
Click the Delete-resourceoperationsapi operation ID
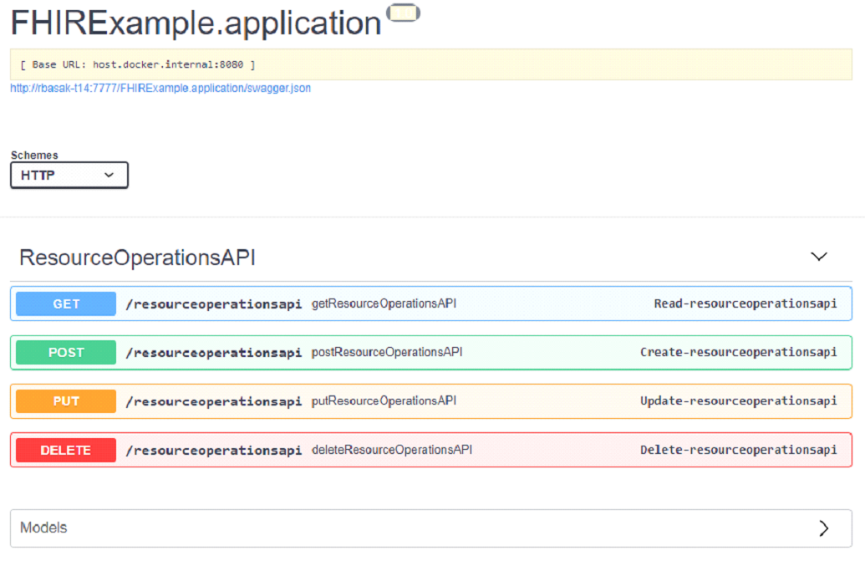pyautogui.click(x=738, y=450)
